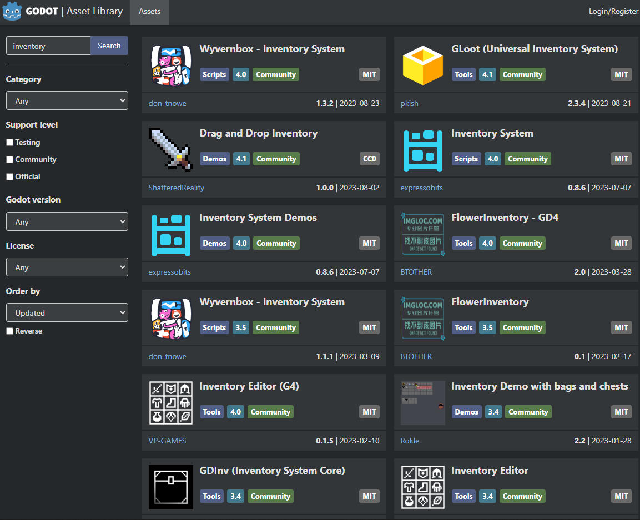The image size is (640, 520).
Task: Visit author VP-GAMES's assets
Action: [x=167, y=441]
